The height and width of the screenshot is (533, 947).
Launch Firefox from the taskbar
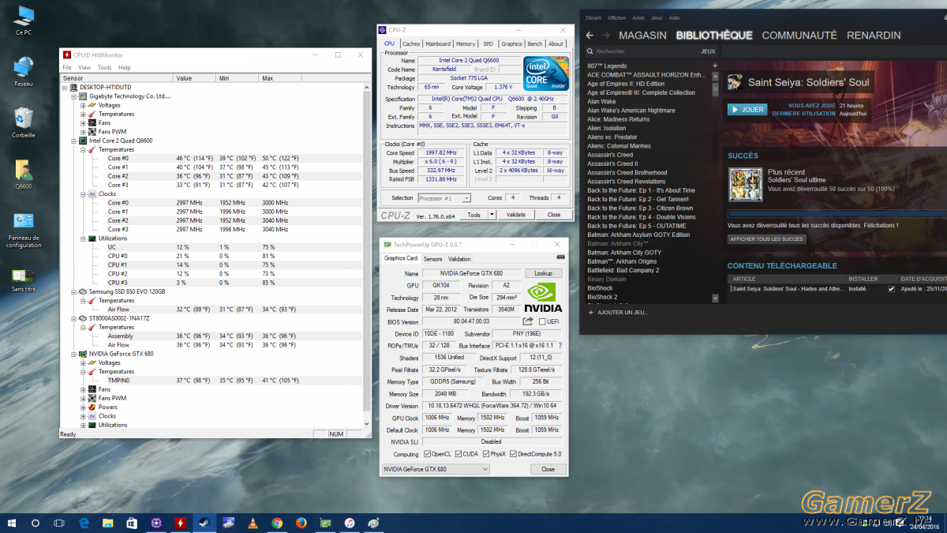point(301,523)
